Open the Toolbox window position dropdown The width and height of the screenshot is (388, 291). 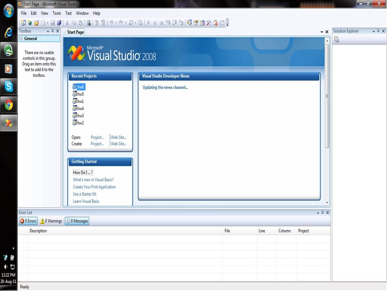pos(48,32)
